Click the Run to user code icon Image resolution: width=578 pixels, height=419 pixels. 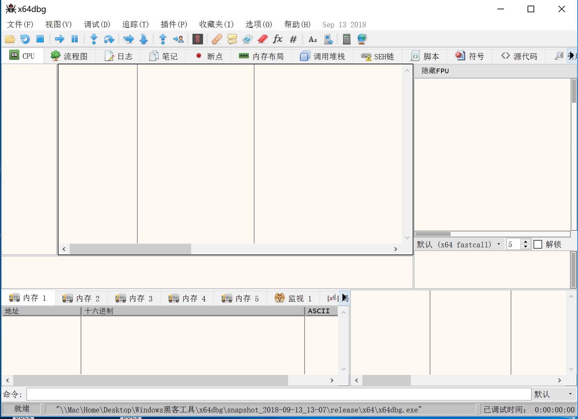point(179,39)
